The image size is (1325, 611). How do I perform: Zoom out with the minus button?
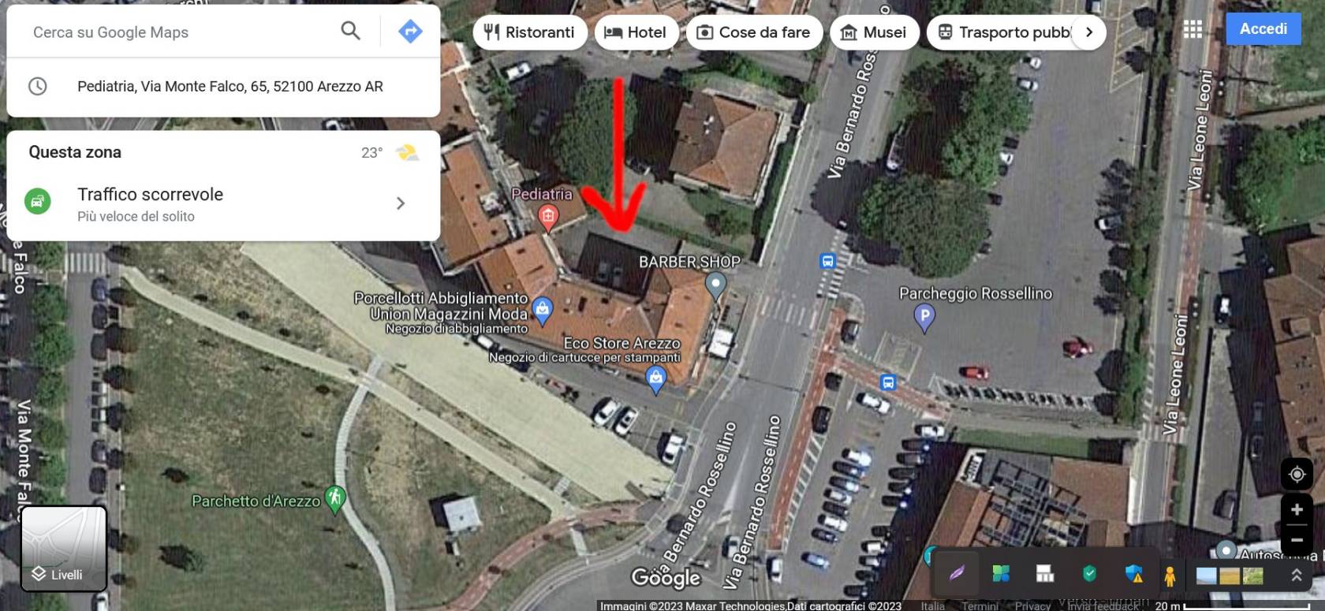click(x=1297, y=540)
